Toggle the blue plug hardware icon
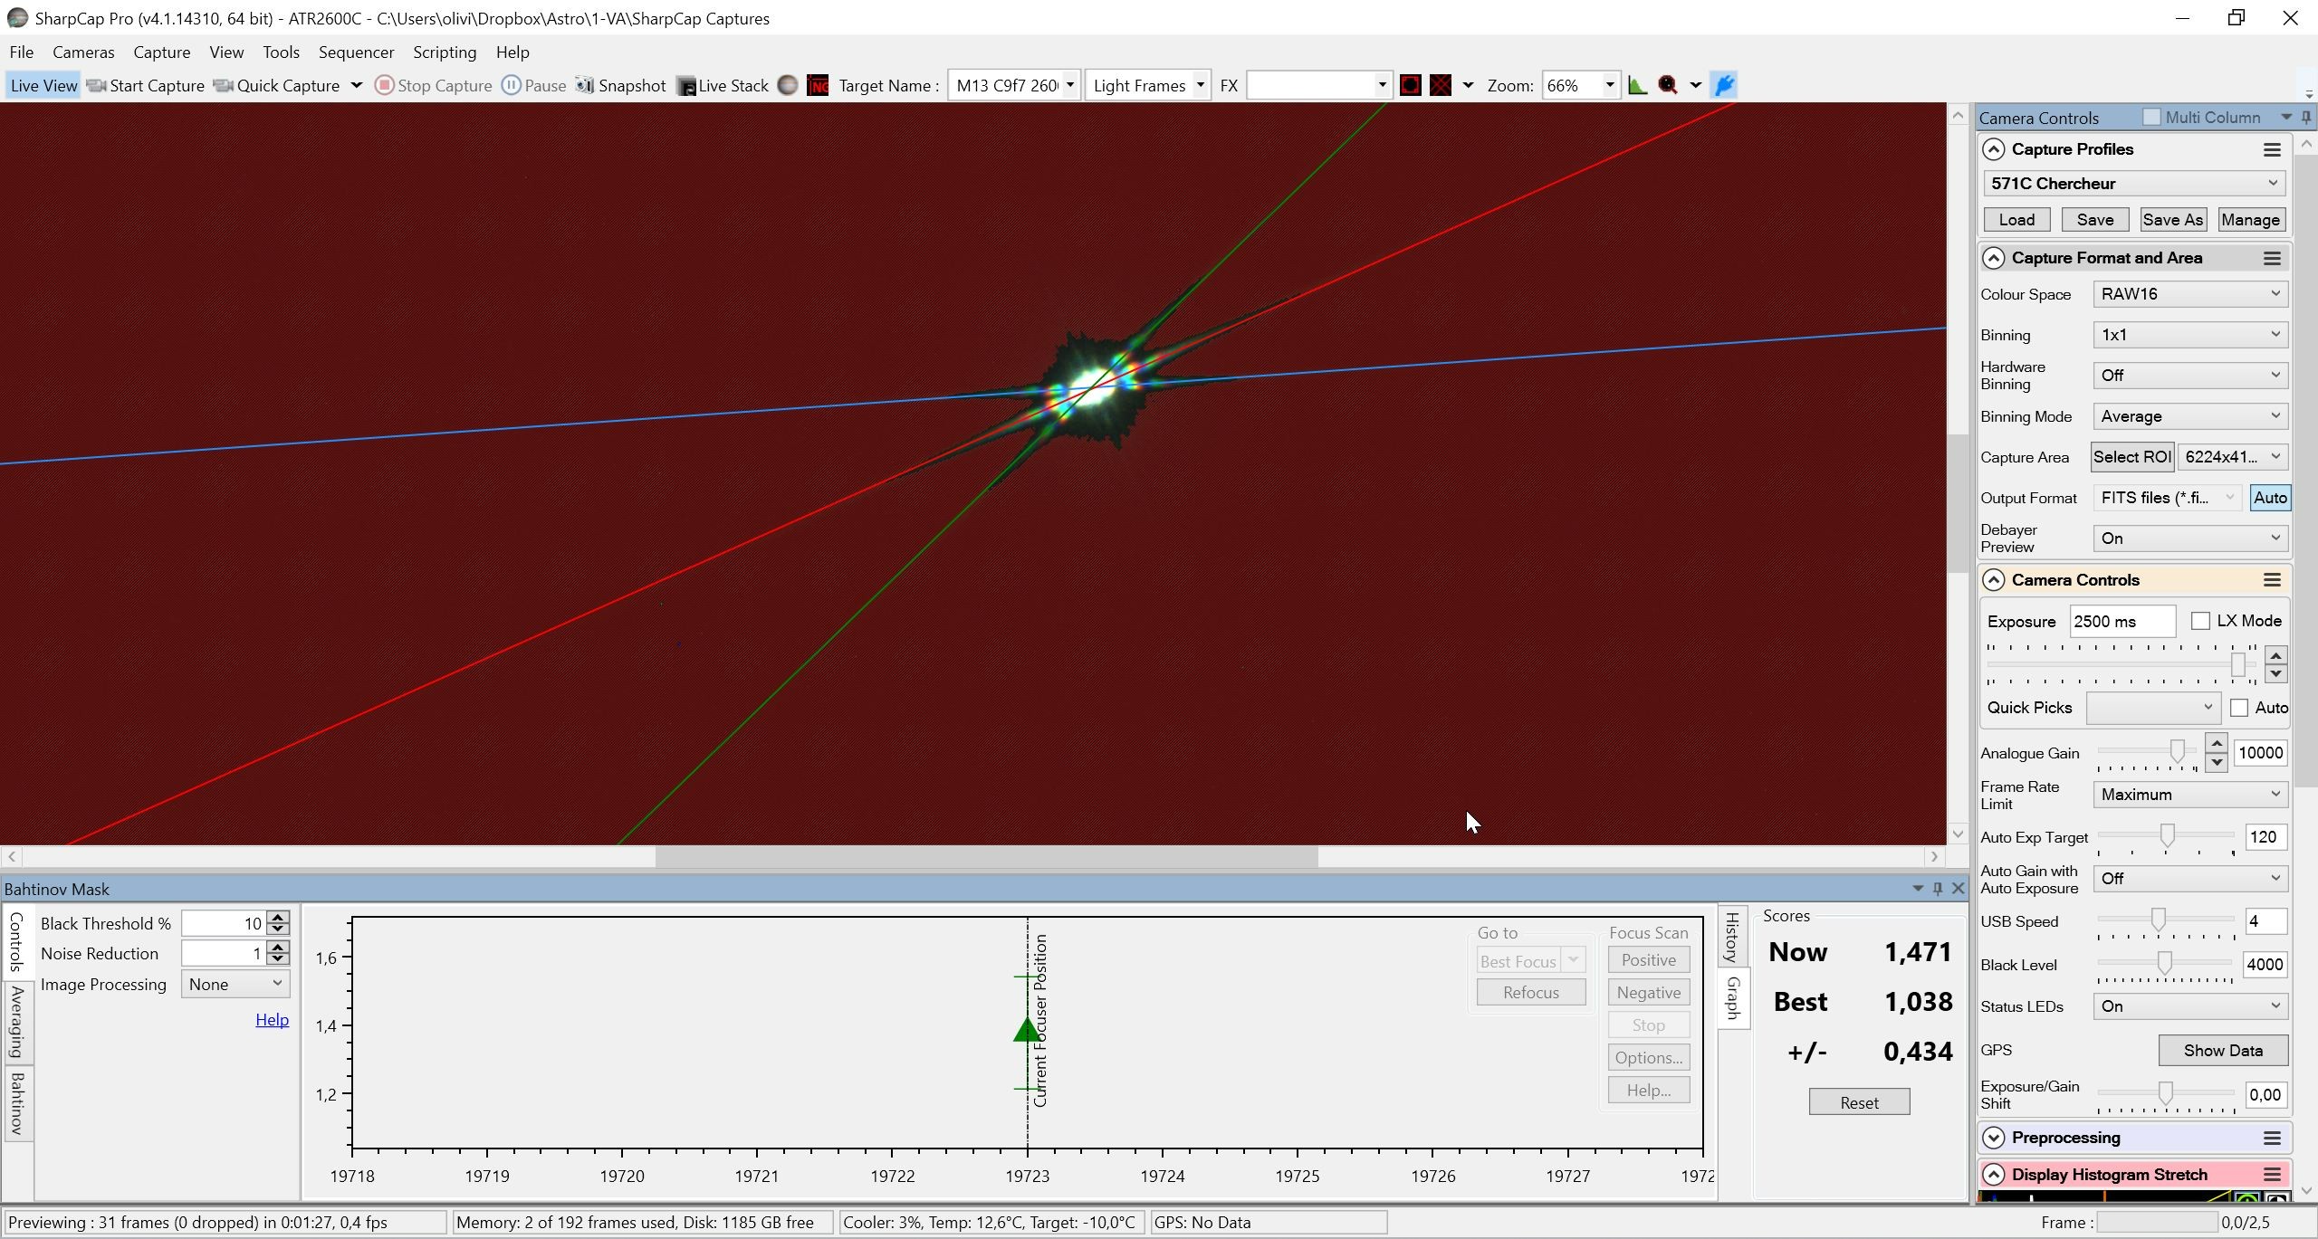 1724,85
